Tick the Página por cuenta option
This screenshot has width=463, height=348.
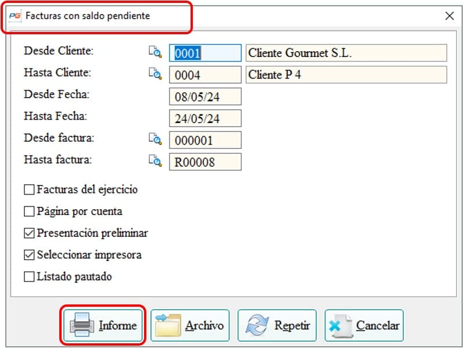coord(29,211)
